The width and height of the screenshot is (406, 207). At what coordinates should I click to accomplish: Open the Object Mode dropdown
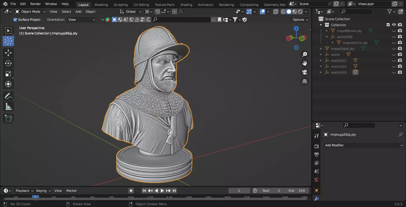point(30,12)
